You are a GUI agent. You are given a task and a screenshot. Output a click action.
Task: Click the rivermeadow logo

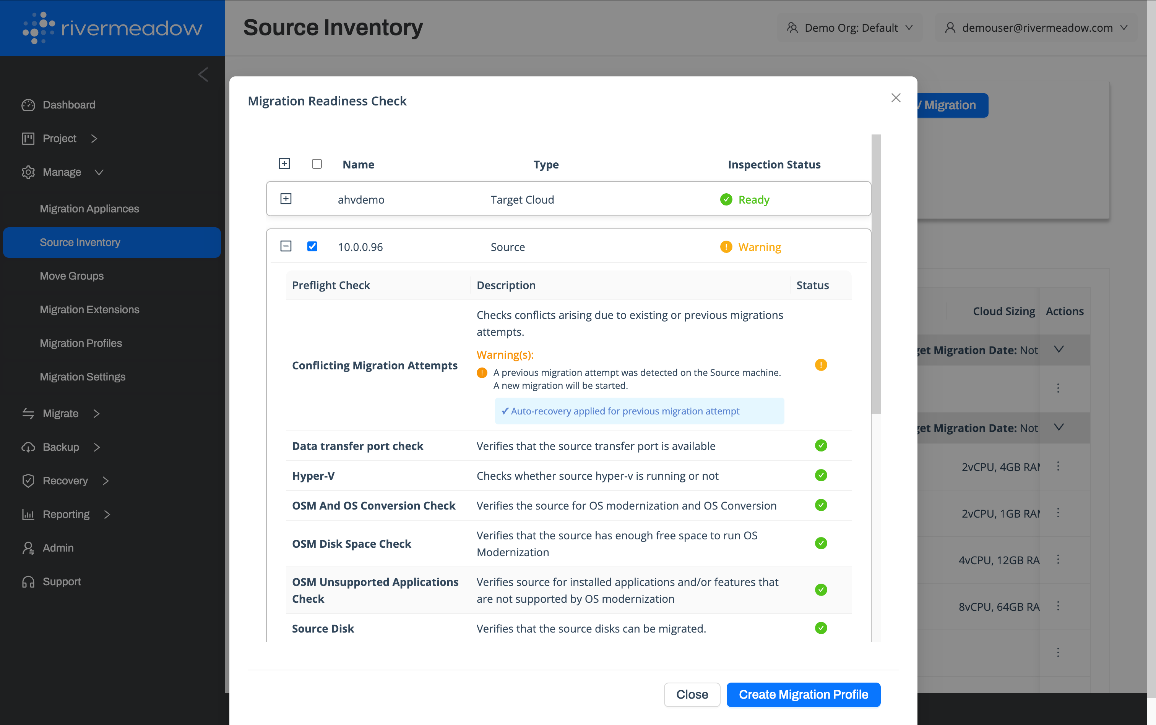click(112, 28)
